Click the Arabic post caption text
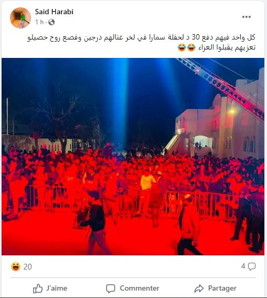The width and height of the screenshot is (267, 298). click(x=141, y=42)
